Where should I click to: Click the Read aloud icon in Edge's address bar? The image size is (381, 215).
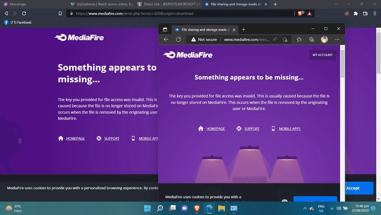(x=275, y=39)
